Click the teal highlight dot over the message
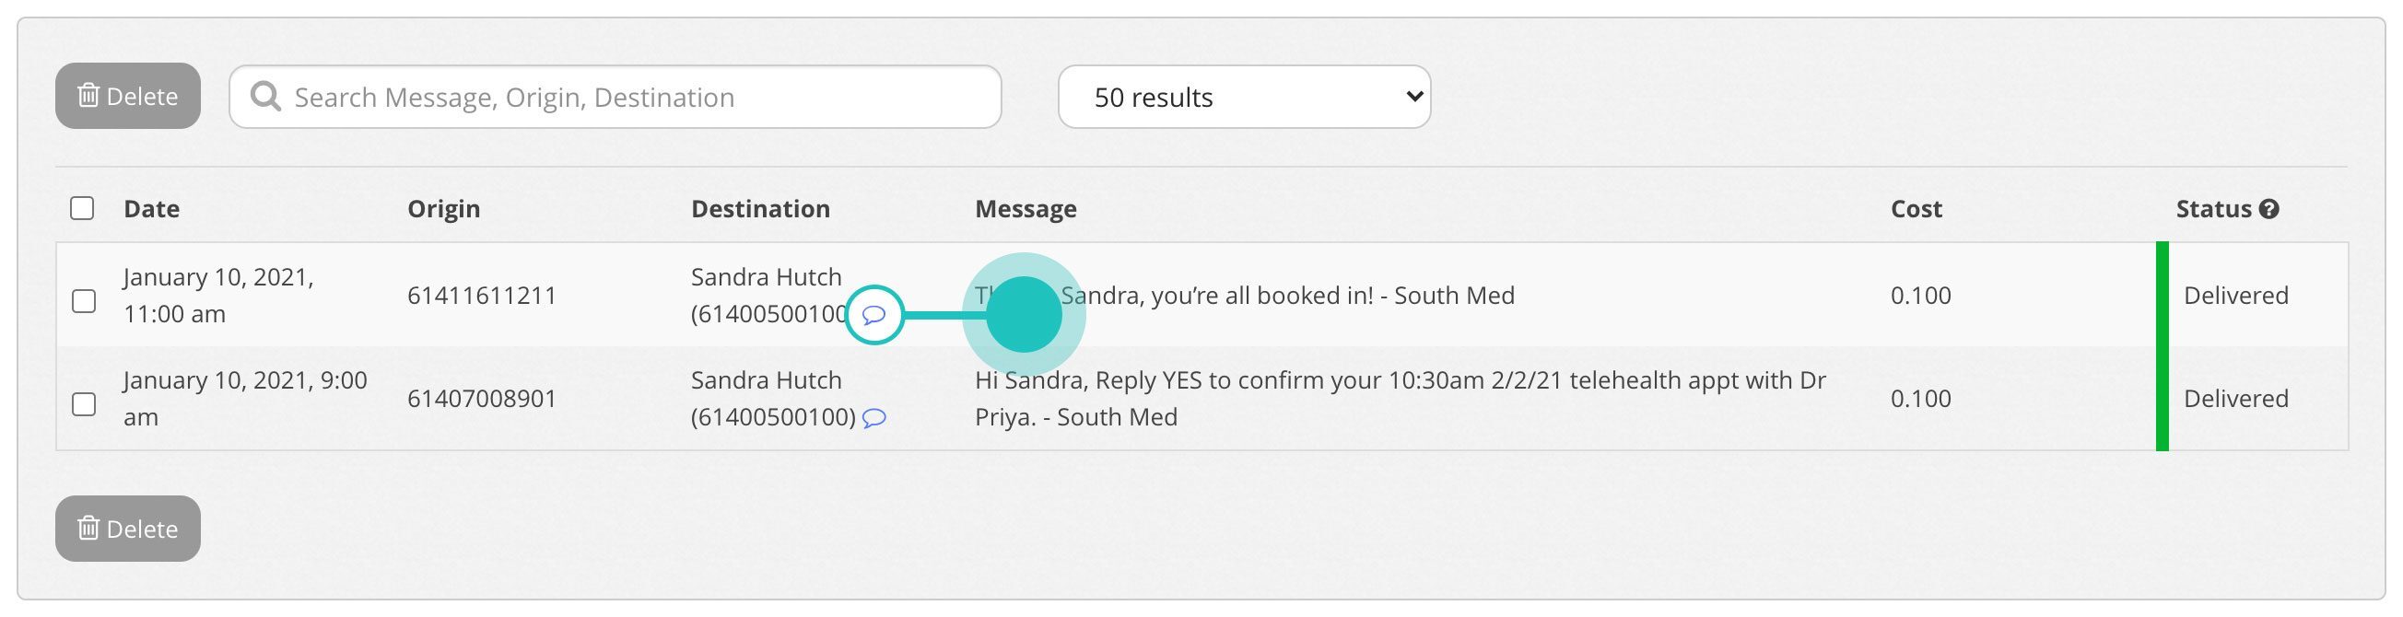2403x617 pixels. coord(1024,315)
